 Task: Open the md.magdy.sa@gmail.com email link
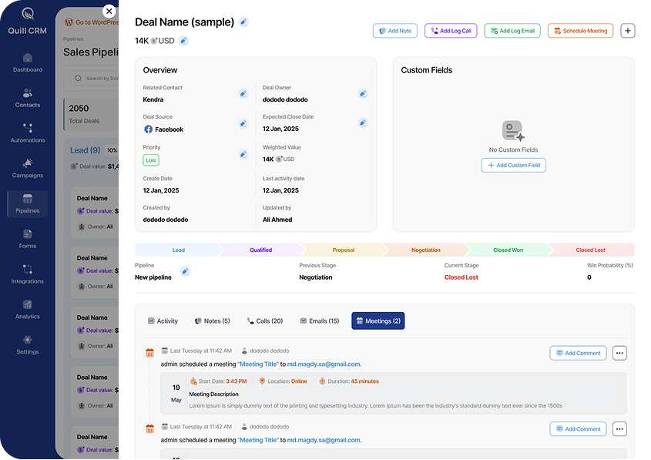coord(324,364)
